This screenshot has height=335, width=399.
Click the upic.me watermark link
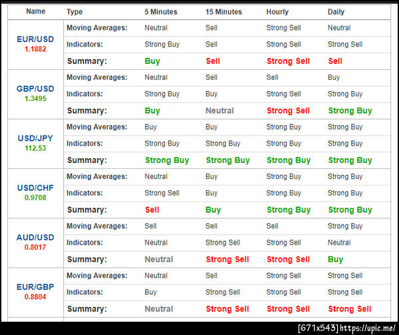[368, 328]
